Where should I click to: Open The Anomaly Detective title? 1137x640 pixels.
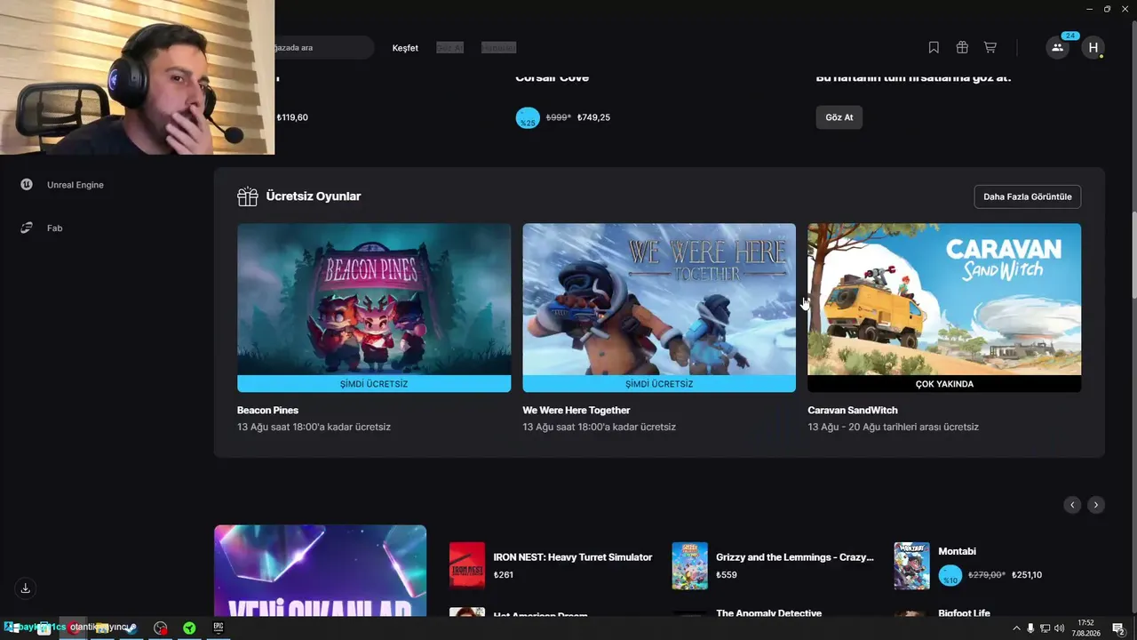tap(769, 613)
